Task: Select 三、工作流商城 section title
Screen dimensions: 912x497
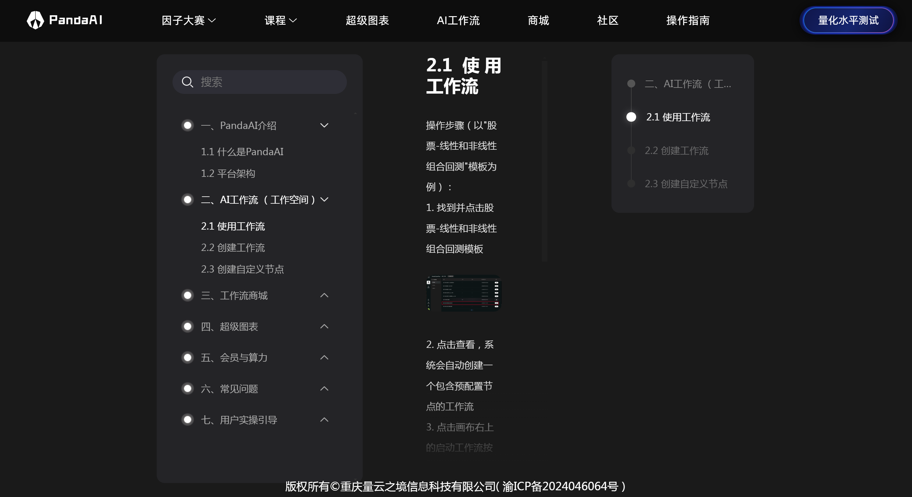Action: tap(234, 295)
